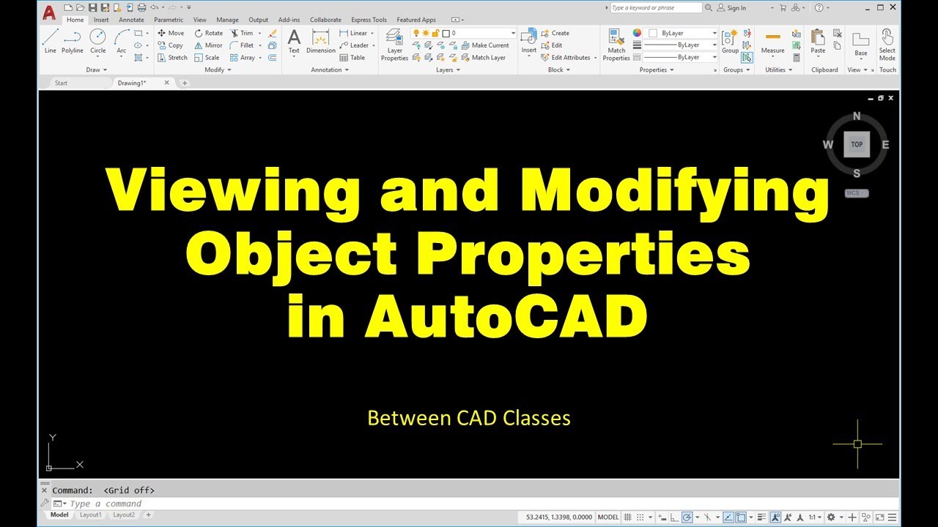Switch to Layout1 tab

coord(91,515)
